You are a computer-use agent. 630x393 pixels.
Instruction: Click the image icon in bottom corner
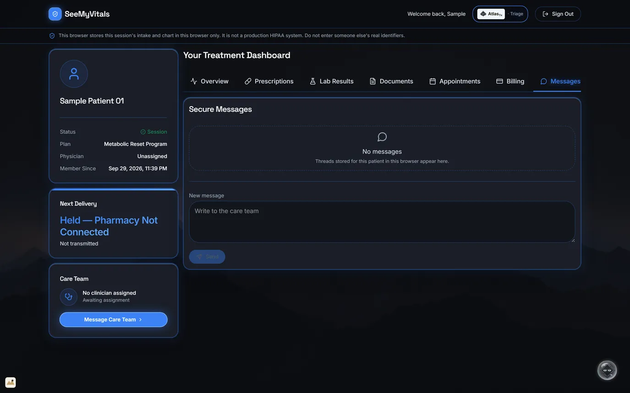tap(11, 382)
